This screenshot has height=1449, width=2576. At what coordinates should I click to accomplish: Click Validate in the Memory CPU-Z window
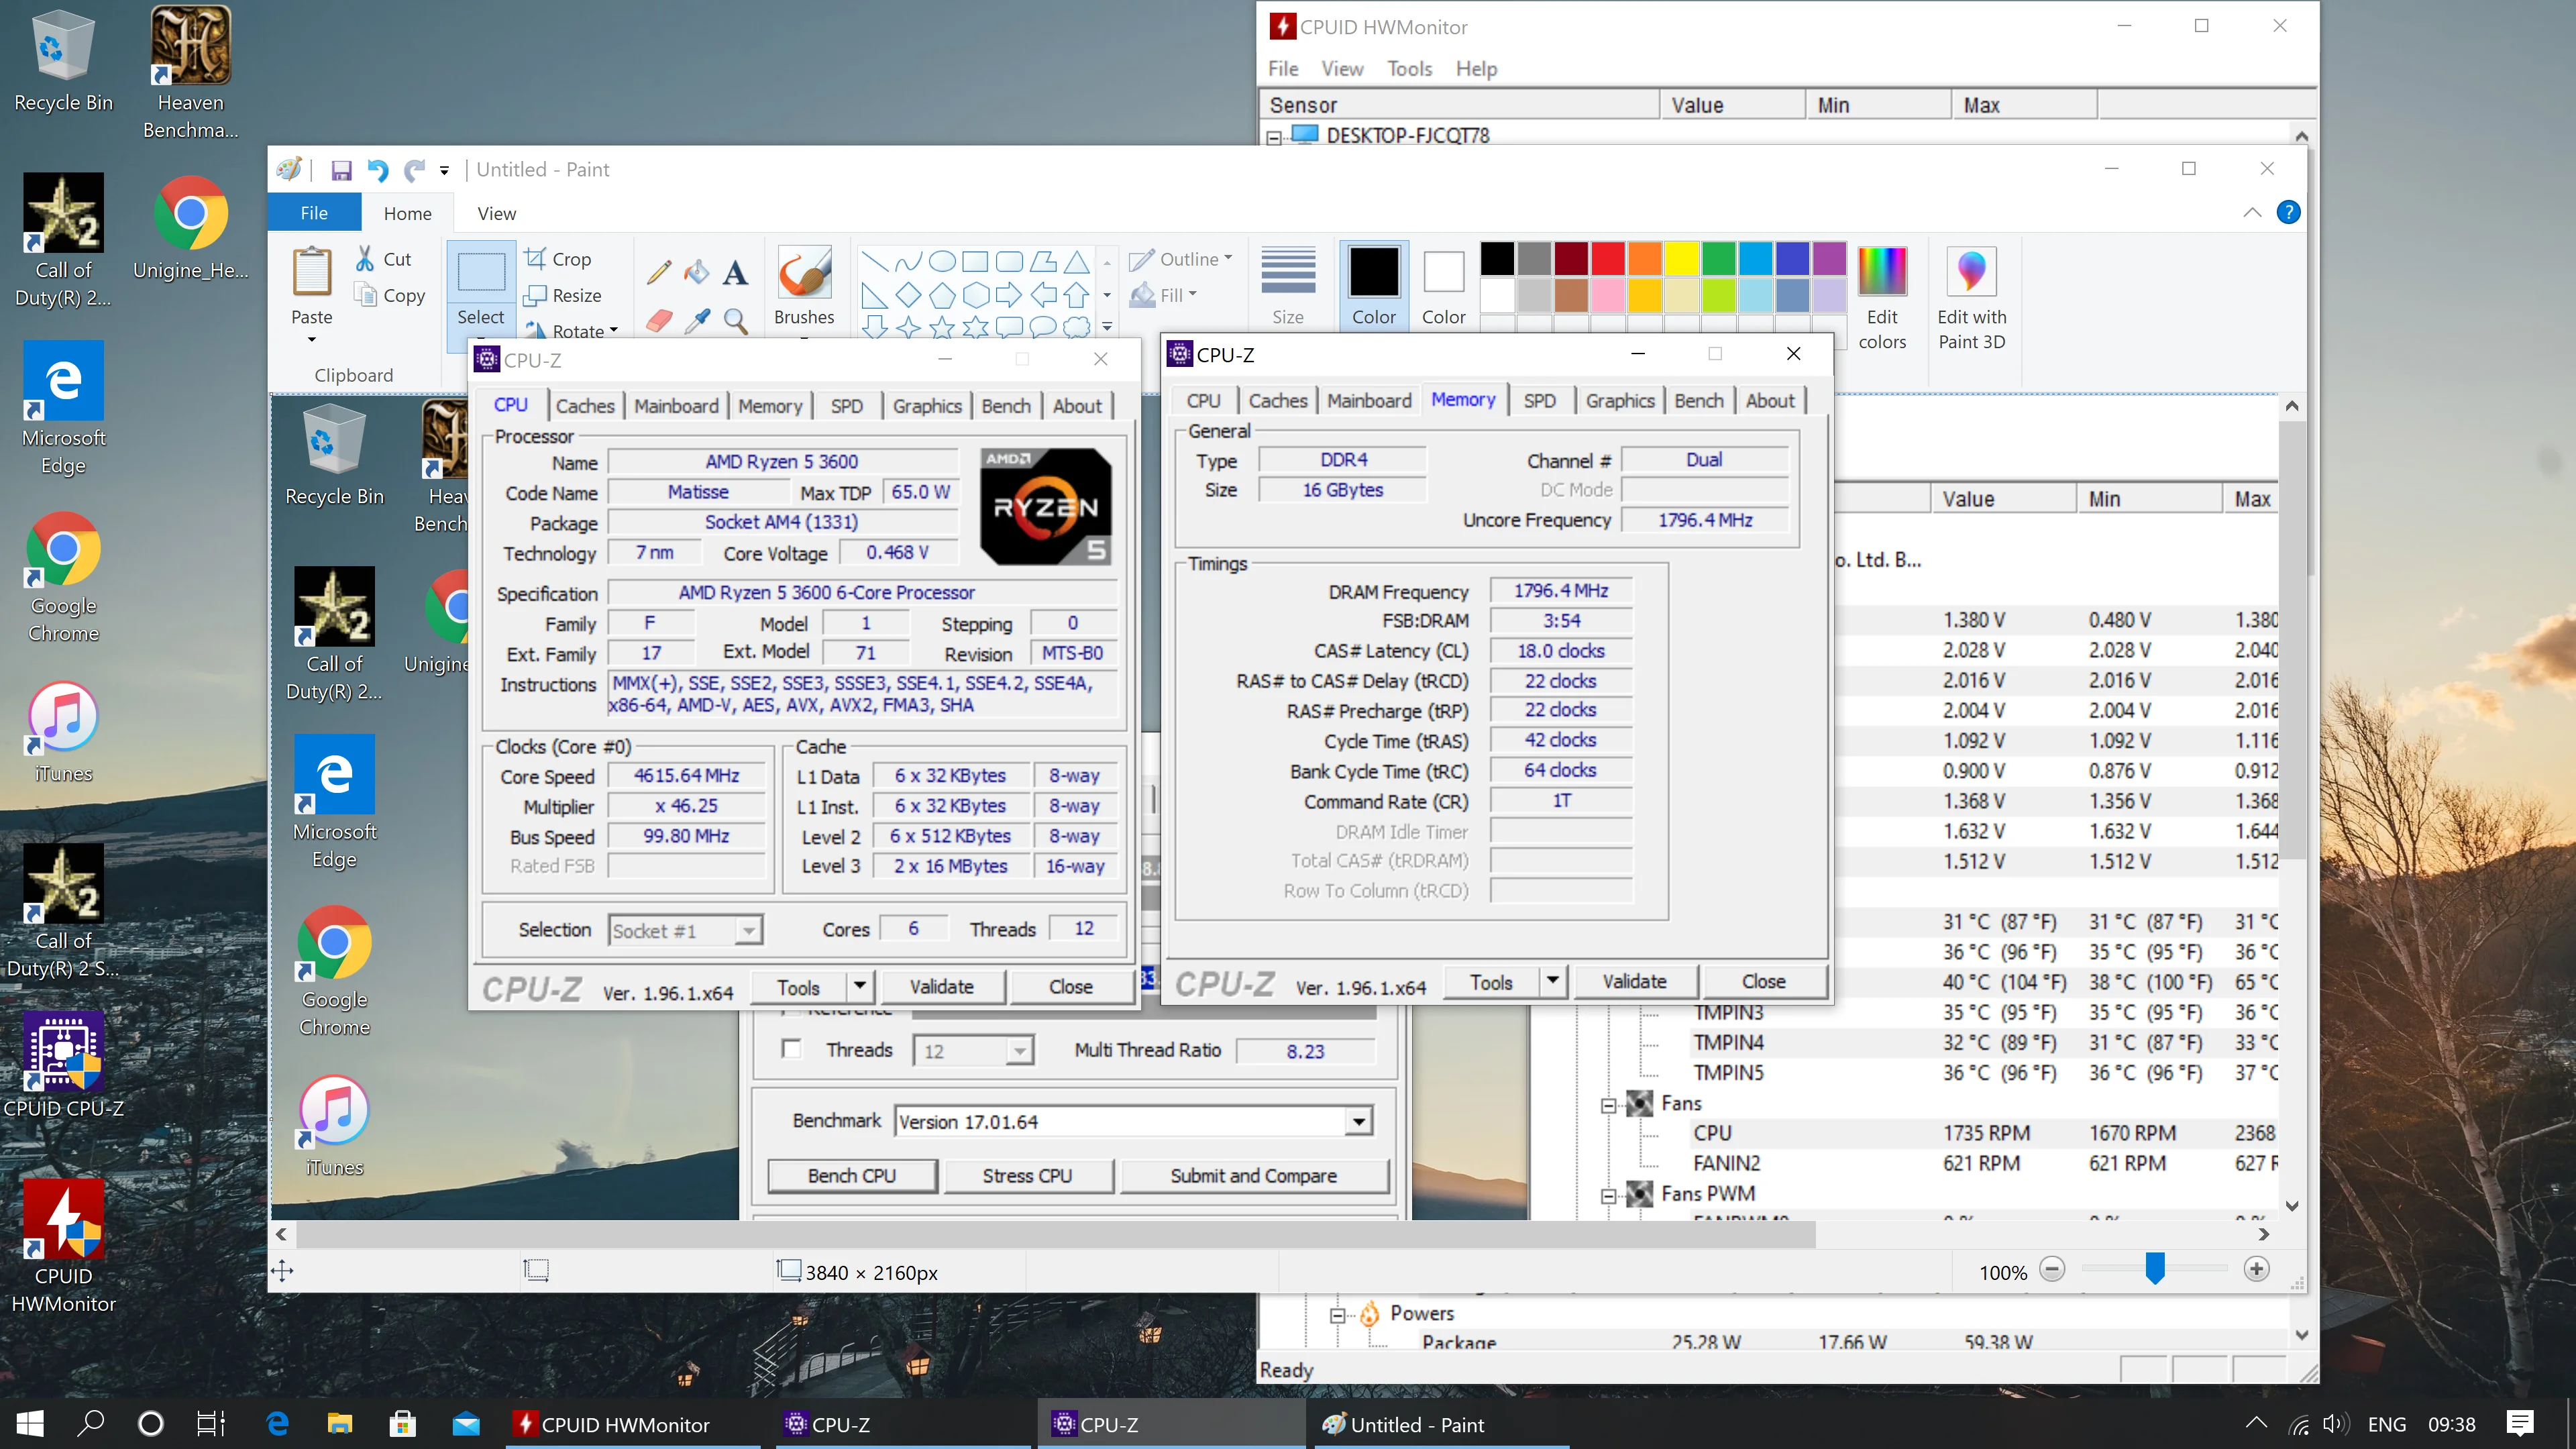tap(1634, 981)
